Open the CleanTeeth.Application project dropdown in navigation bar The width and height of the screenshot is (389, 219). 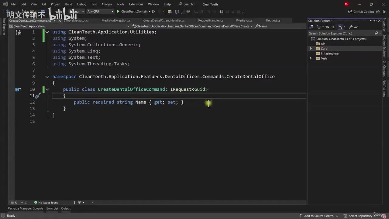tap(70, 26)
